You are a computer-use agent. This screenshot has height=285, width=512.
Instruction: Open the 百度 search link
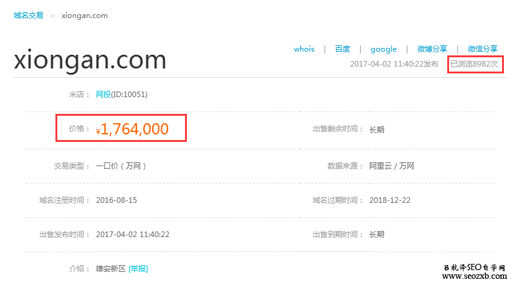pyautogui.click(x=342, y=49)
